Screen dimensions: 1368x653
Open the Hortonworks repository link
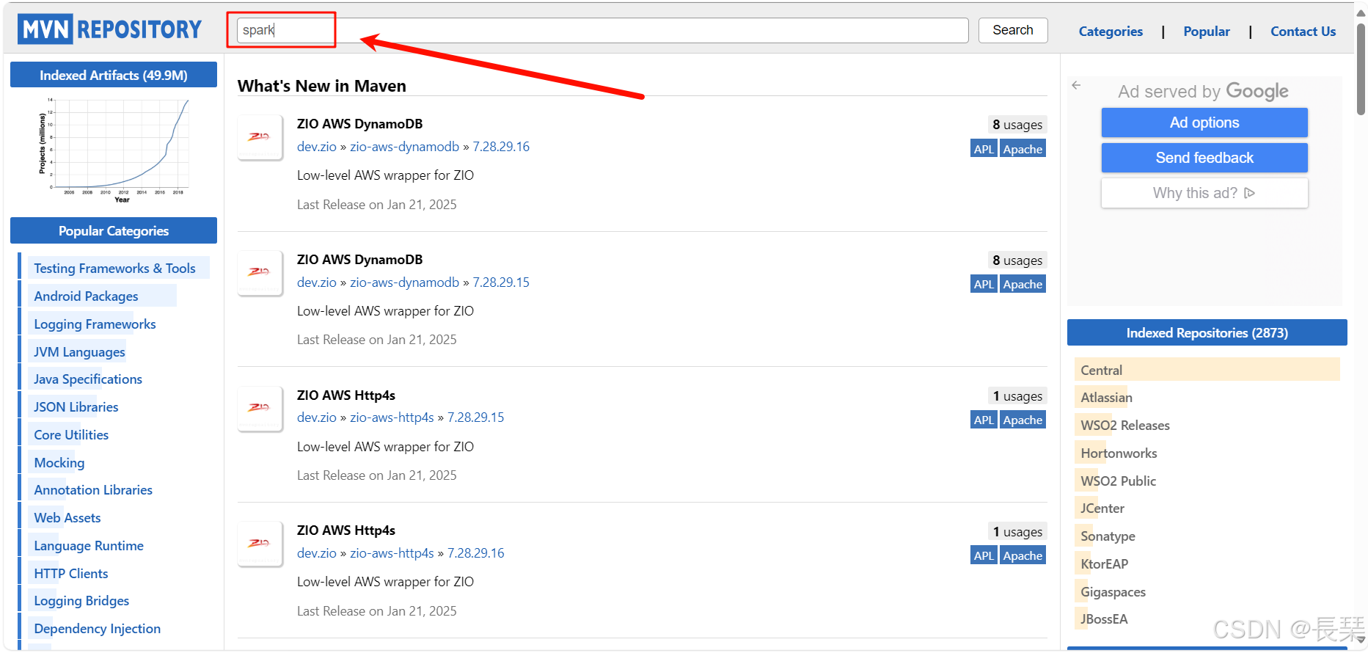tap(1119, 453)
